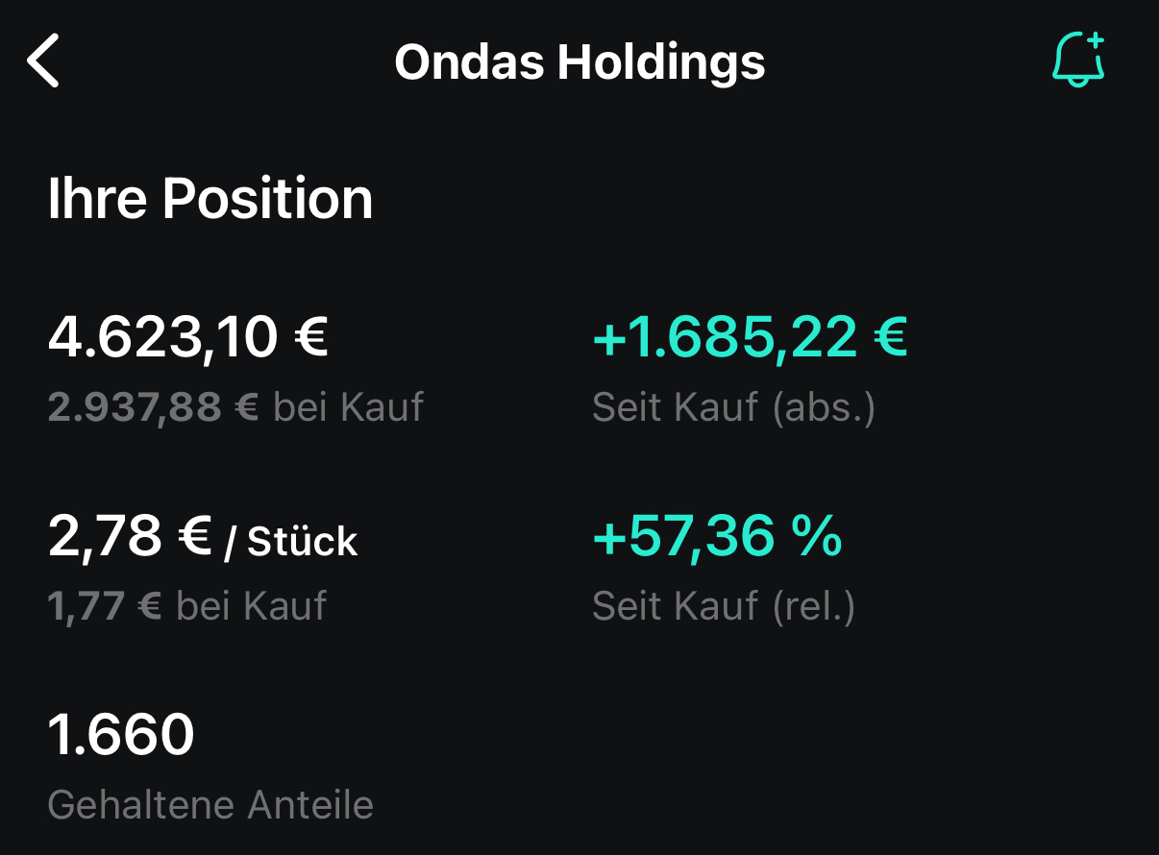The width and height of the screenshot is (1159, 855).
Task: Tap the Seit Kauf (rel.) label
Action: [x=724, y=607]
